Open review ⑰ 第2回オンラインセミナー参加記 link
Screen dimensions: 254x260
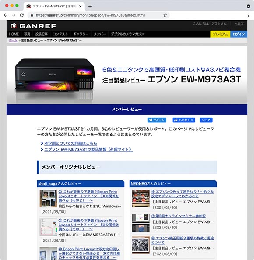coord(178,216)
